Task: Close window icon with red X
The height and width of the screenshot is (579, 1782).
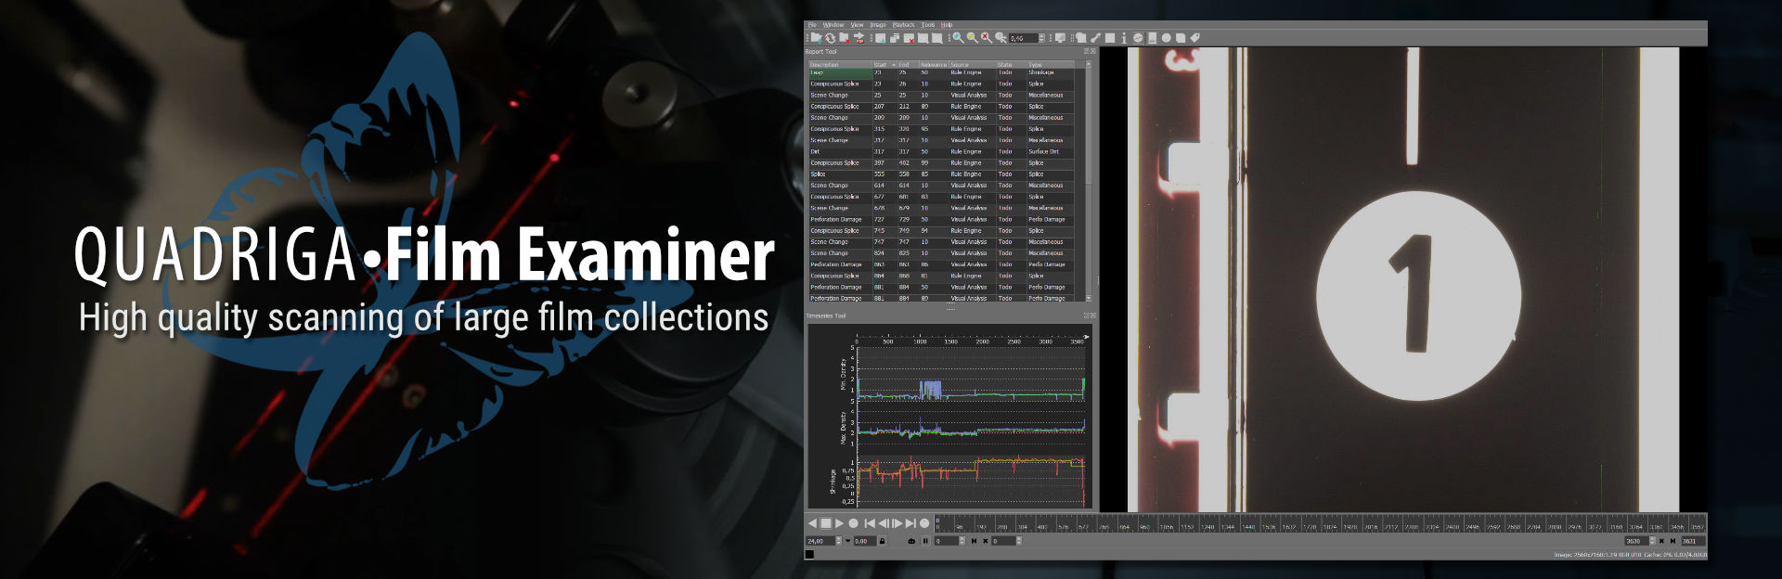Action: pos(909,38)
